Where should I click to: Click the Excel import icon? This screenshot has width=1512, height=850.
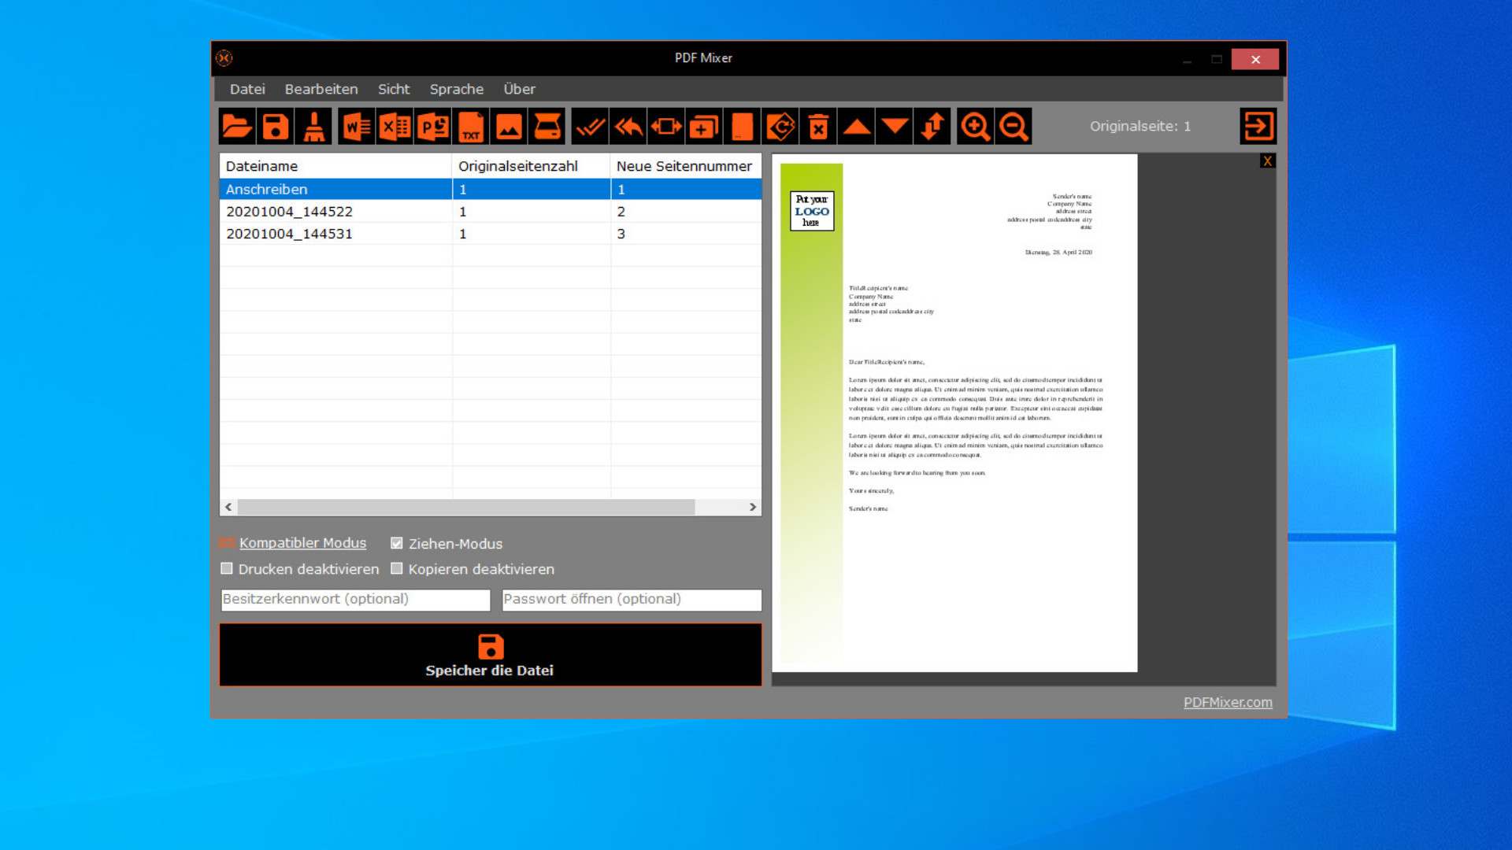pos(395,127)
